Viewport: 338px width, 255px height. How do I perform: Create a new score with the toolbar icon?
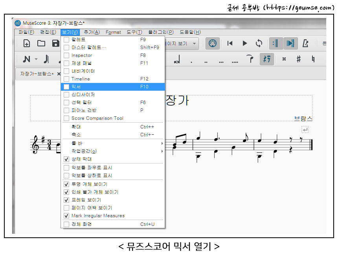tap(27, 43)
